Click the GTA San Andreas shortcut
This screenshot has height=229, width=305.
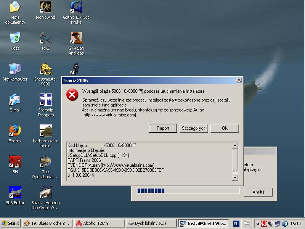[76, 43]
